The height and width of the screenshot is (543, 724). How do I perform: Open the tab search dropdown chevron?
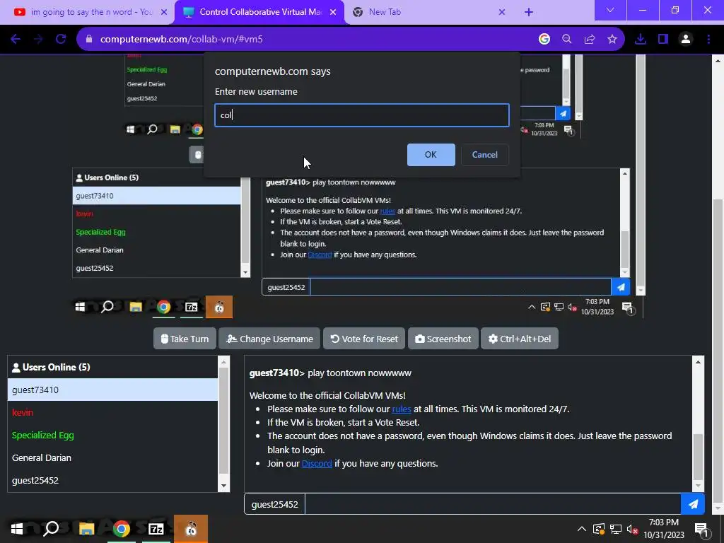coord(610,10)
